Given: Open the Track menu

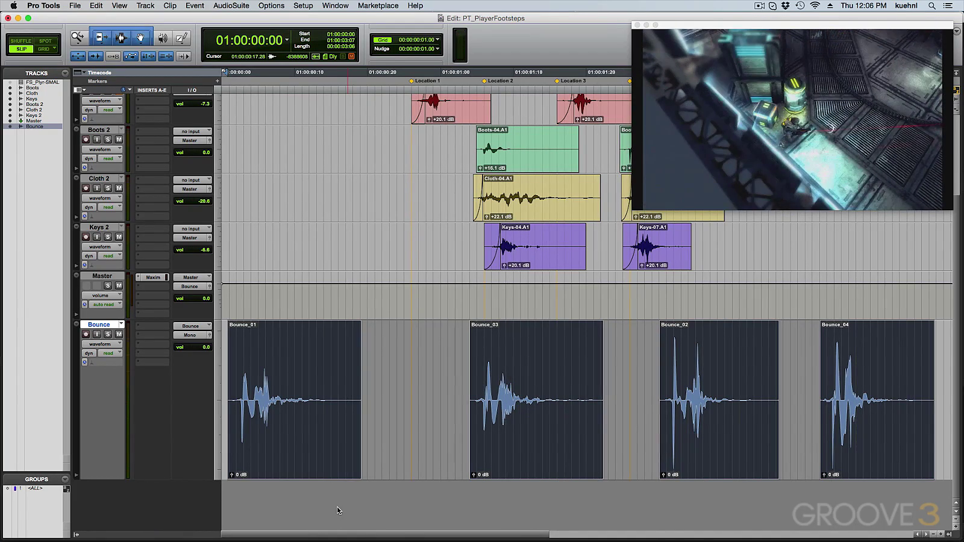Looking at the screenshot, I should [x=145, y=5].
